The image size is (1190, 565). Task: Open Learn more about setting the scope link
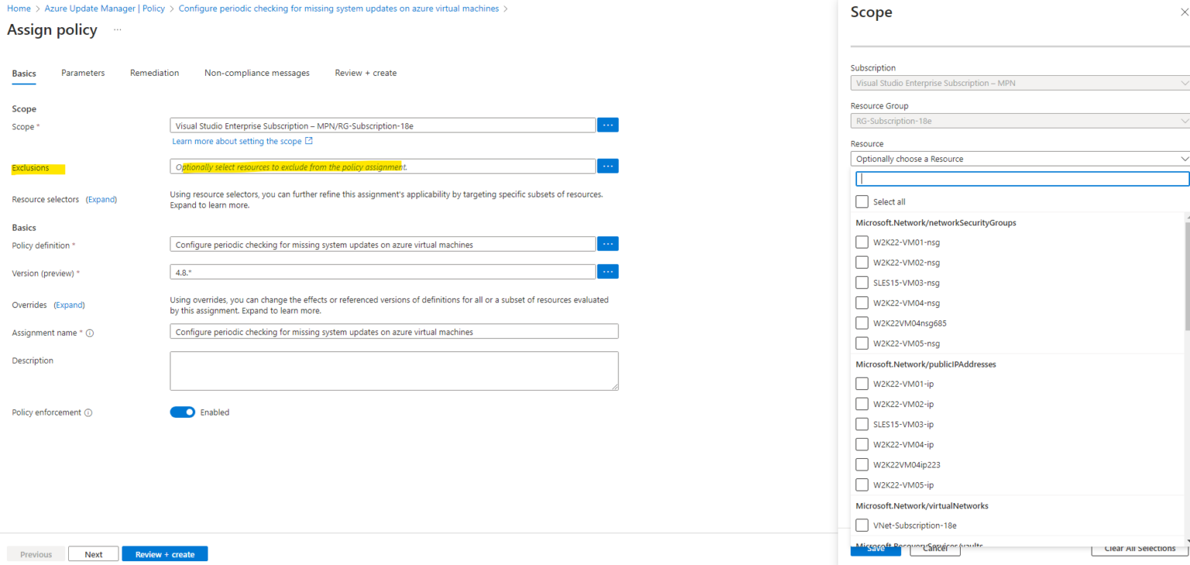coord(242,142)
